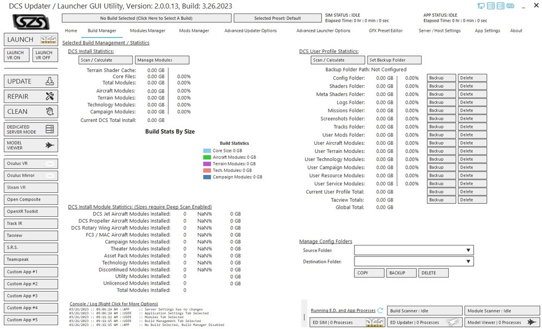Viewport: 542px width, 329px height.
Task: Toggle Oculus VR mode
Action: [x=30, y=163]
